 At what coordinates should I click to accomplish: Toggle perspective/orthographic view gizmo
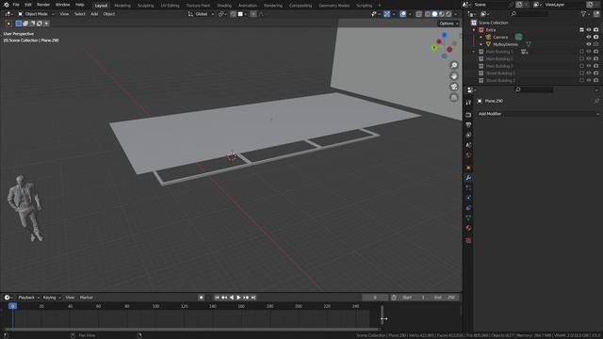454,98
